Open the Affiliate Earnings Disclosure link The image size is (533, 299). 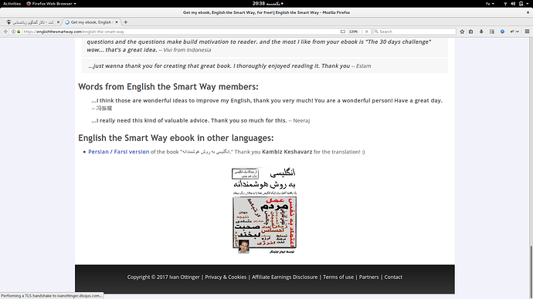(x=284, y=277)
